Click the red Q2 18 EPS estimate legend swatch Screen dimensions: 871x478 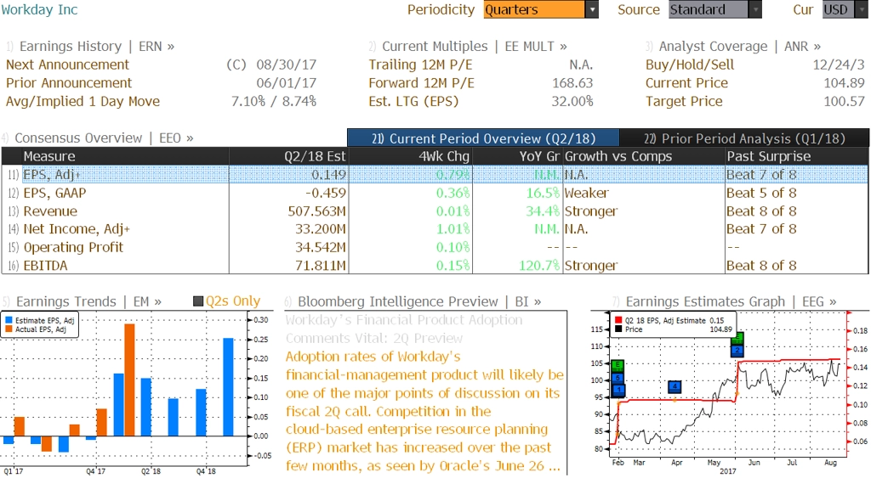(618, 320)
